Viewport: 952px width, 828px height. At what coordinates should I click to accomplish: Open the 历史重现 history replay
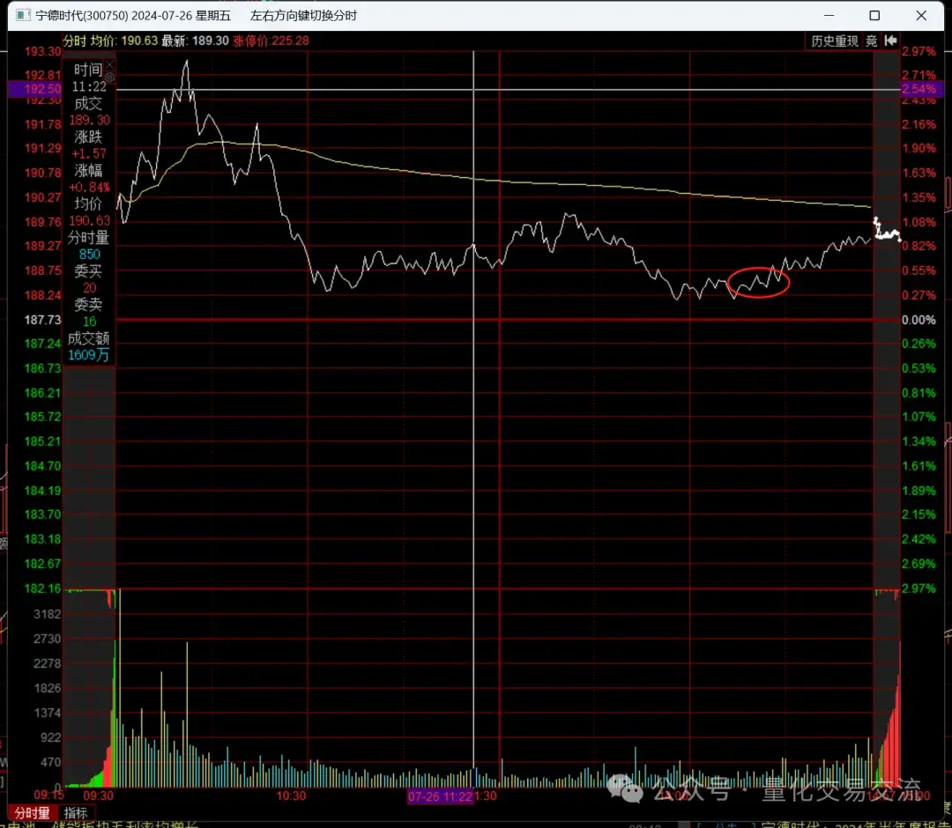pyautogui.click(x=835, y=41)
